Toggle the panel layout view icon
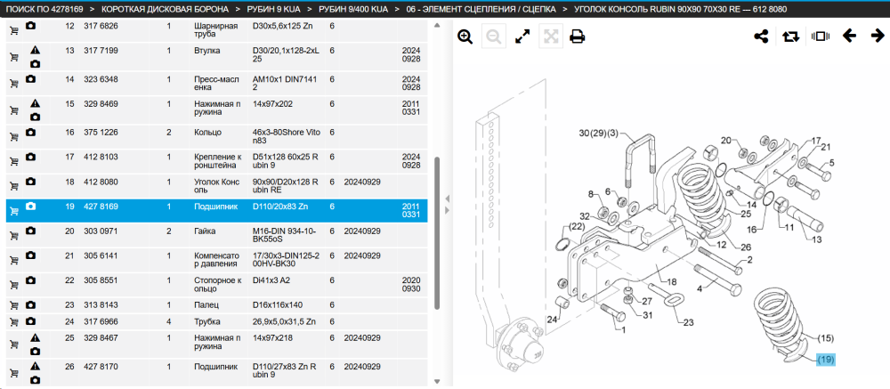This screenshot has width=890, height=389. tap(821, 36)
